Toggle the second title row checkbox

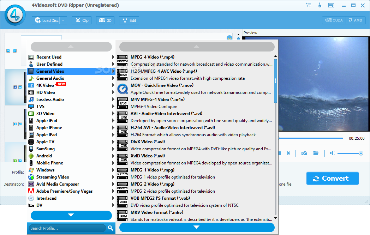[x=20, y=87]
